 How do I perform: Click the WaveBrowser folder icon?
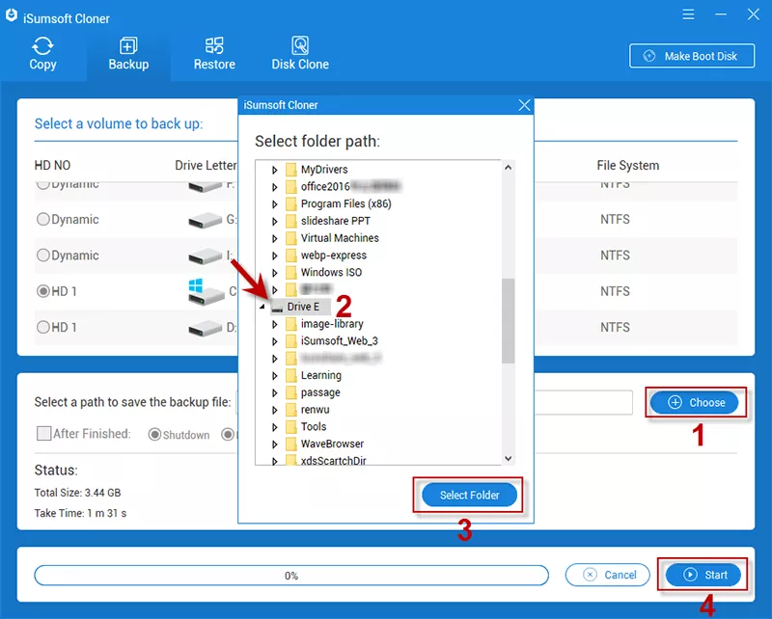[290, 444]
